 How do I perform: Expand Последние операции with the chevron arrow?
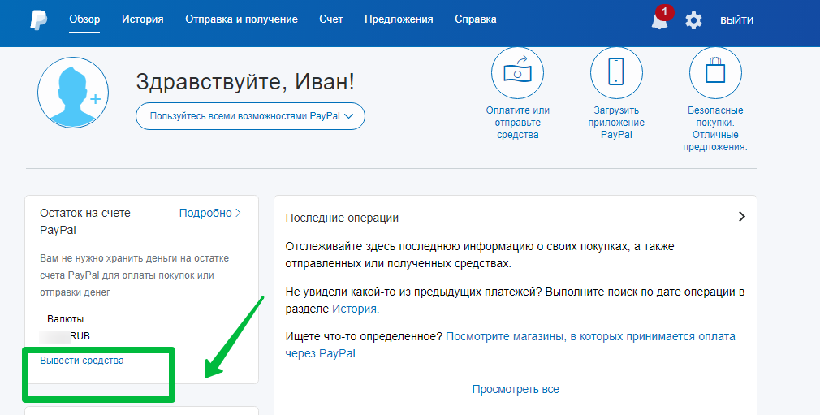(741, 217)
